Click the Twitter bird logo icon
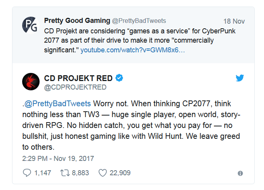The width and height of the screenshot is (264, 190). 240,78
